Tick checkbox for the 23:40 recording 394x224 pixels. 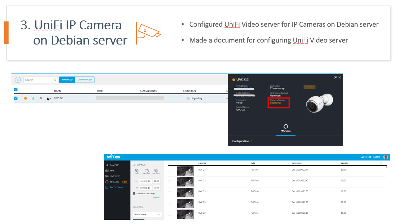click(x=169, y=182)
